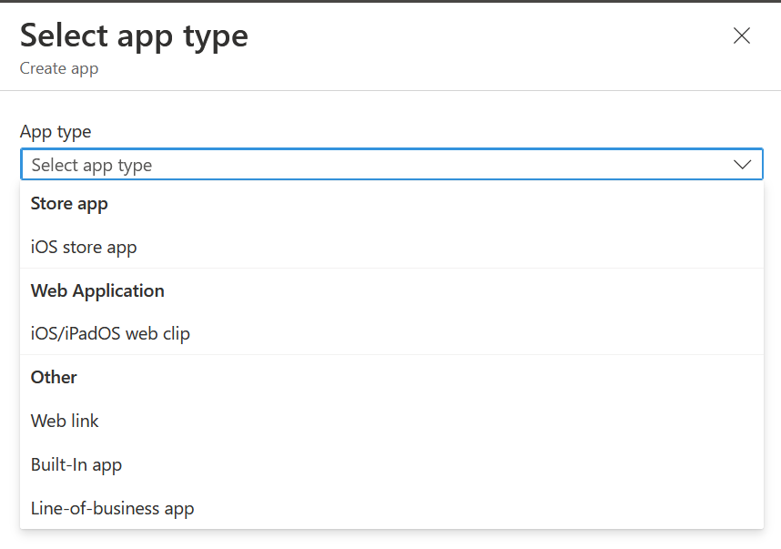Click the App type field label
Viewport: 781px width, 549px height.
tap(56, 131)
